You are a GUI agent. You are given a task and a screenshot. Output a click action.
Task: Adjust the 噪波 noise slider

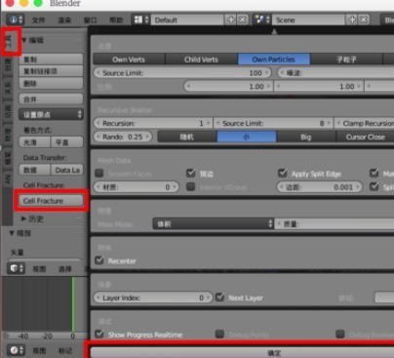click(x=335, y=73)
